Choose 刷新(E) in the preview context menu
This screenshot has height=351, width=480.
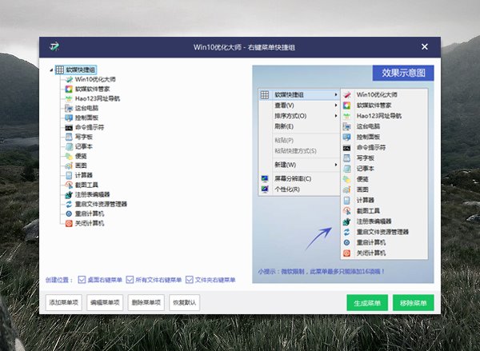tap(284, 126)
